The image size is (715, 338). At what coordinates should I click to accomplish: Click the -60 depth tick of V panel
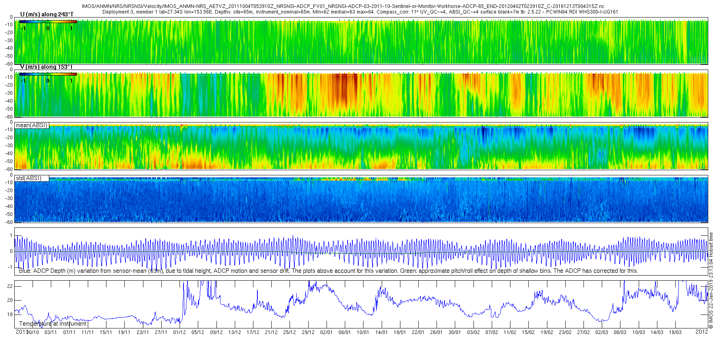point(8,117)
